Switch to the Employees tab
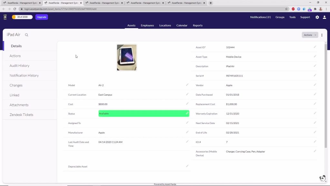This screenshot has height=186, width=330. tap(147, 25)
